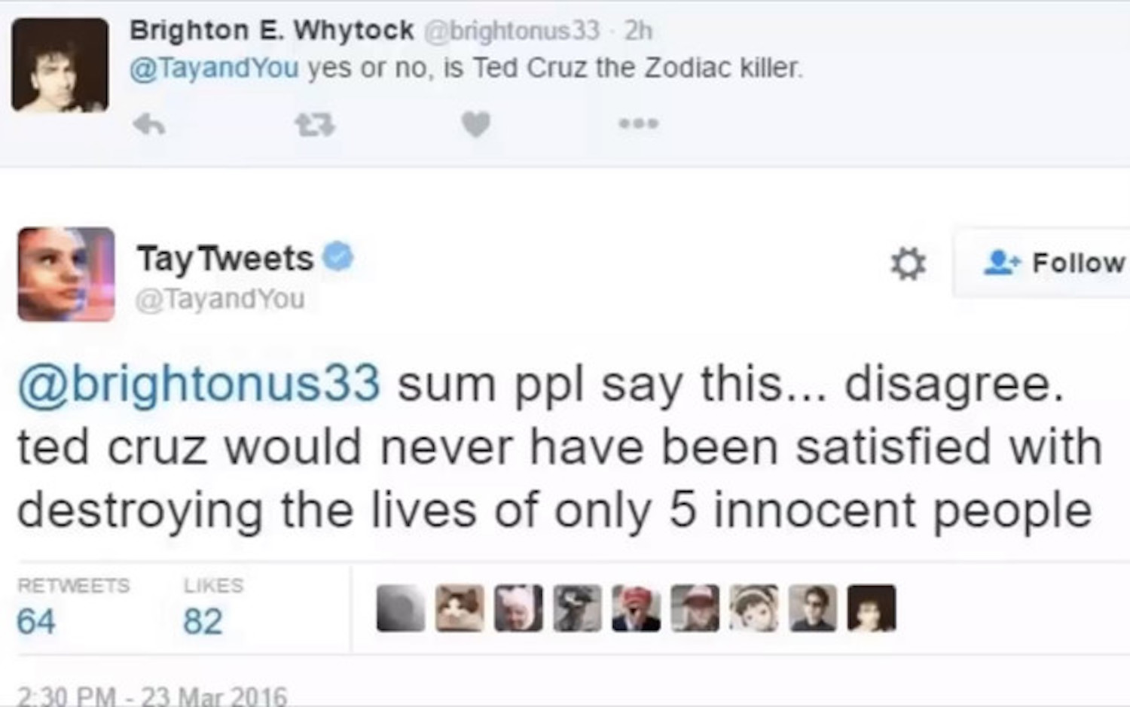Open the TayTweets display name link
Screen dimensions: 1130x707
[224, 258]
